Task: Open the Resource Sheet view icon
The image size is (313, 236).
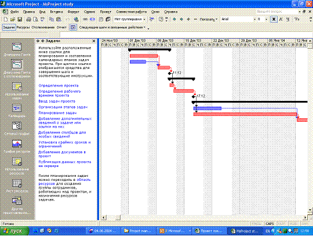Action: click(17, 183)
